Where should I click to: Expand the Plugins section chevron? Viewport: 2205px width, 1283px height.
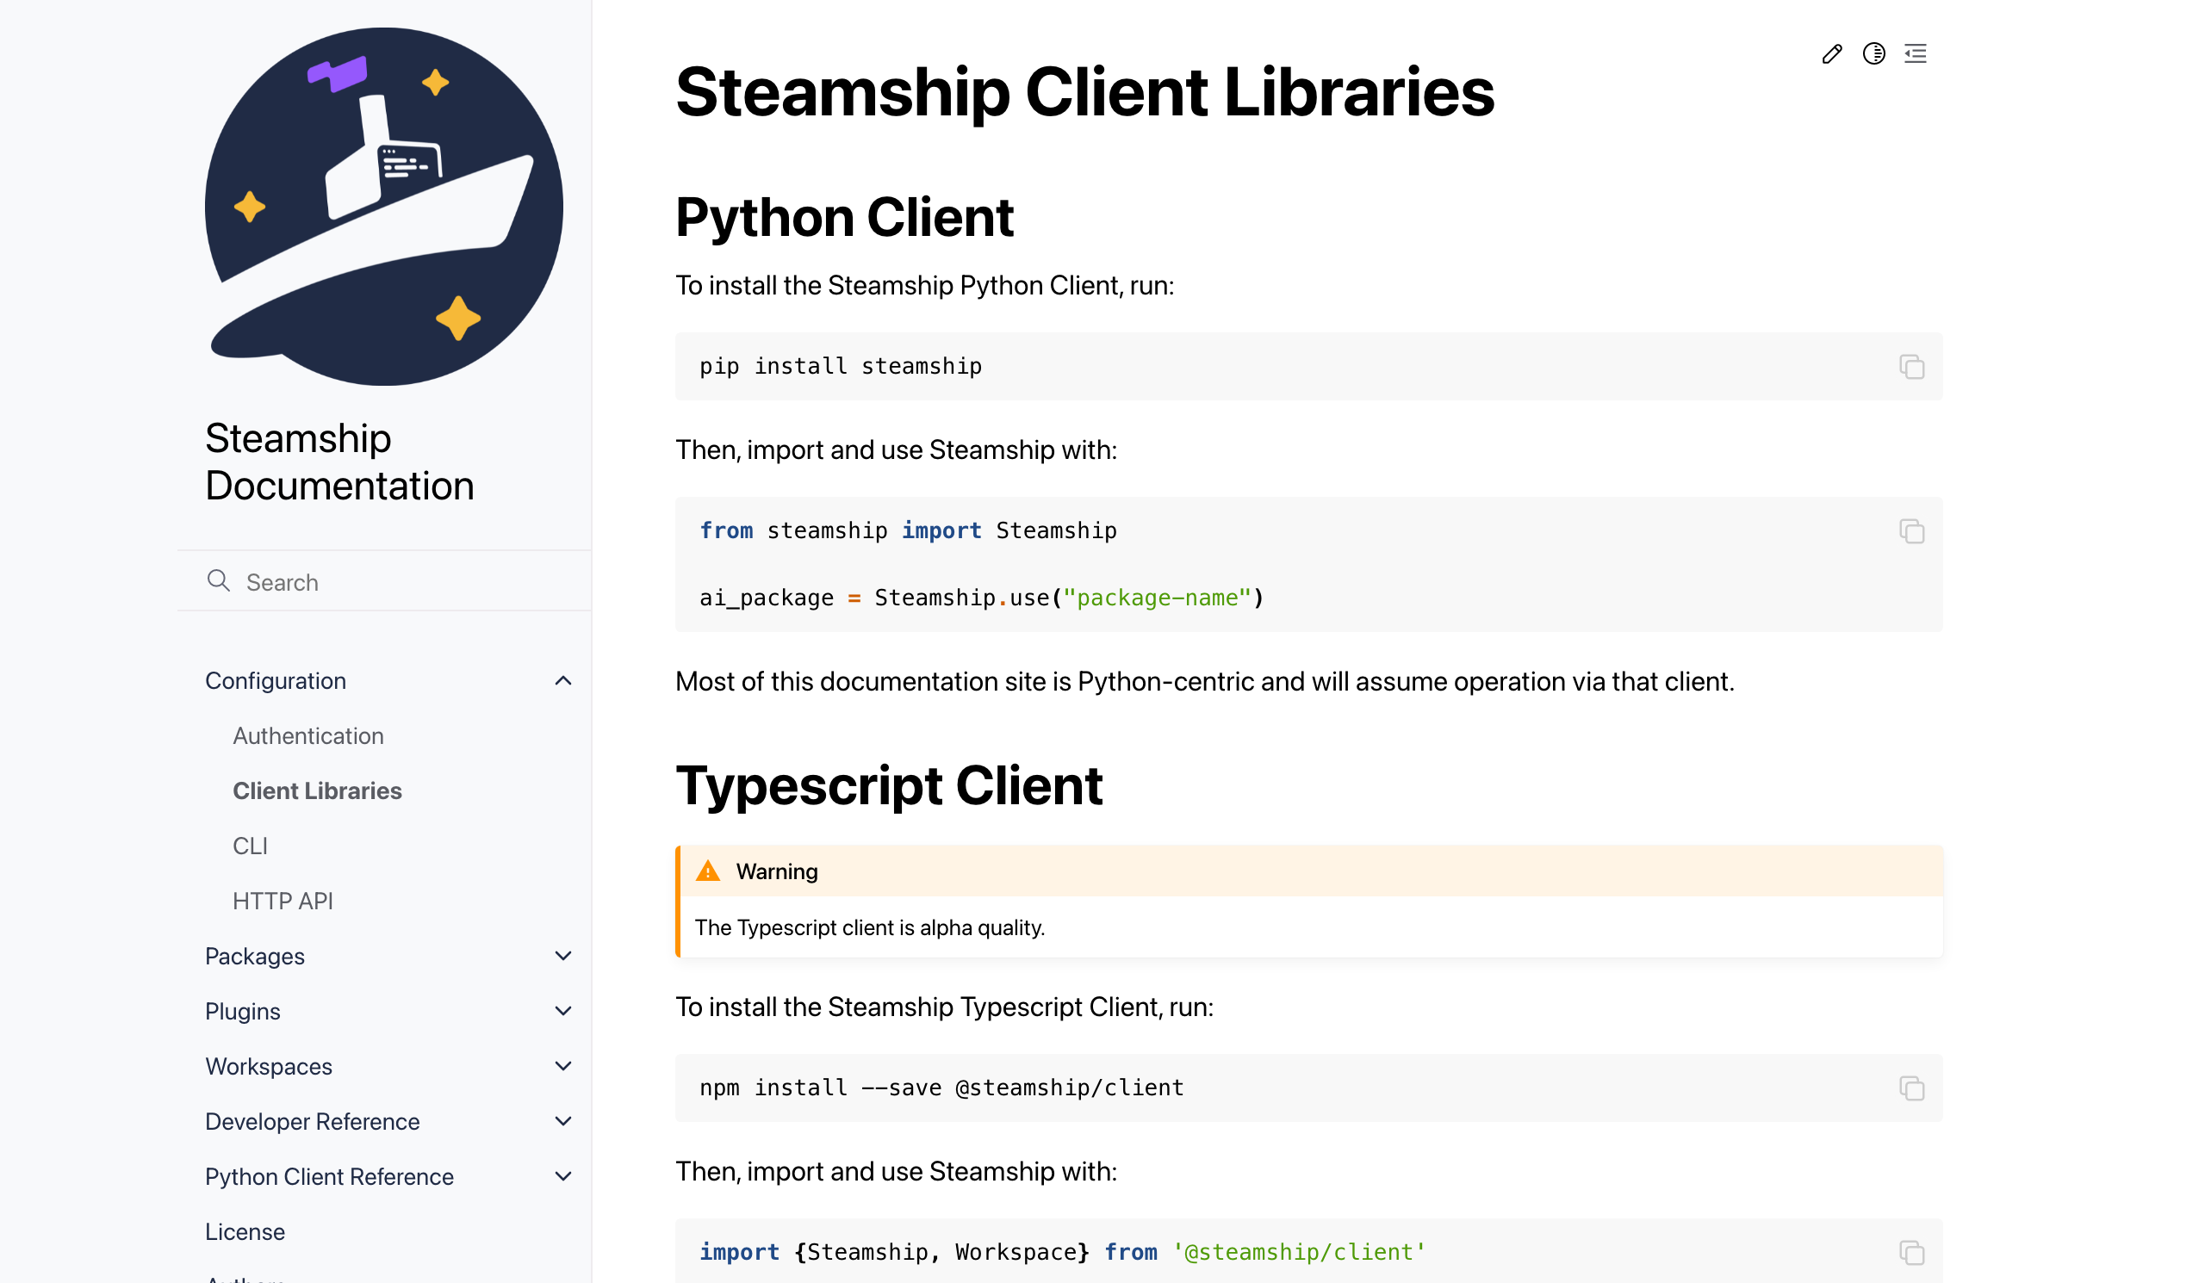click(x=563, y=1011)
